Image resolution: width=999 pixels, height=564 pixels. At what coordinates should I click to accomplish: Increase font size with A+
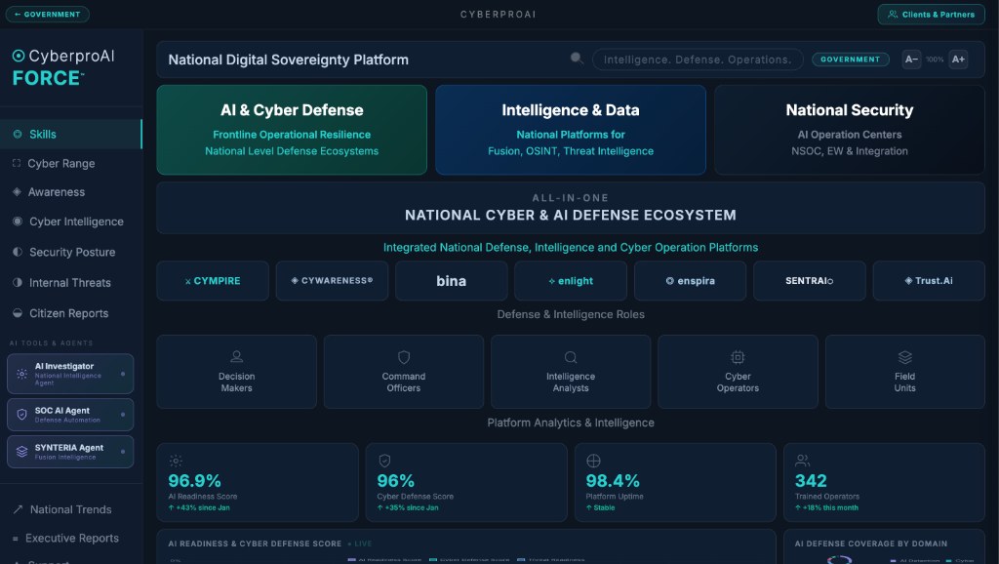[x=958, y=60]
